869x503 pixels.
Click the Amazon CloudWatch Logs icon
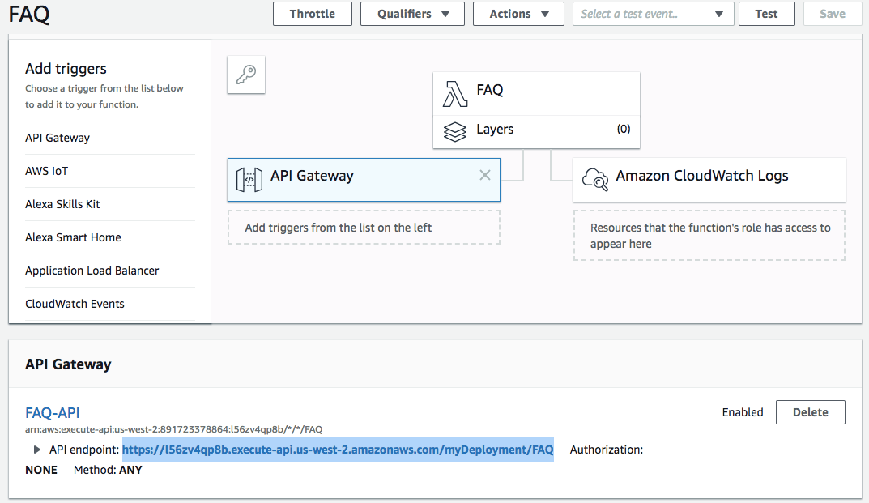[595, 179]
